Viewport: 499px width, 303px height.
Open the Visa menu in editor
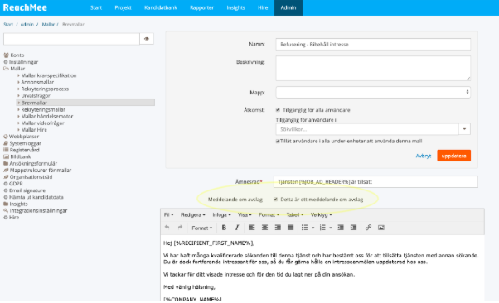245,215
